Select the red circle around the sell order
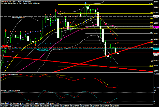 [x=10, y=47]
